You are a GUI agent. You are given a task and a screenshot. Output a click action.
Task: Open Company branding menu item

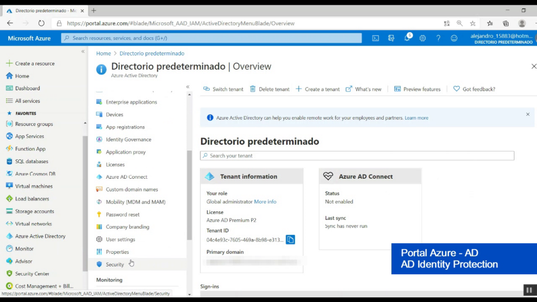click(x=127, y=227)
